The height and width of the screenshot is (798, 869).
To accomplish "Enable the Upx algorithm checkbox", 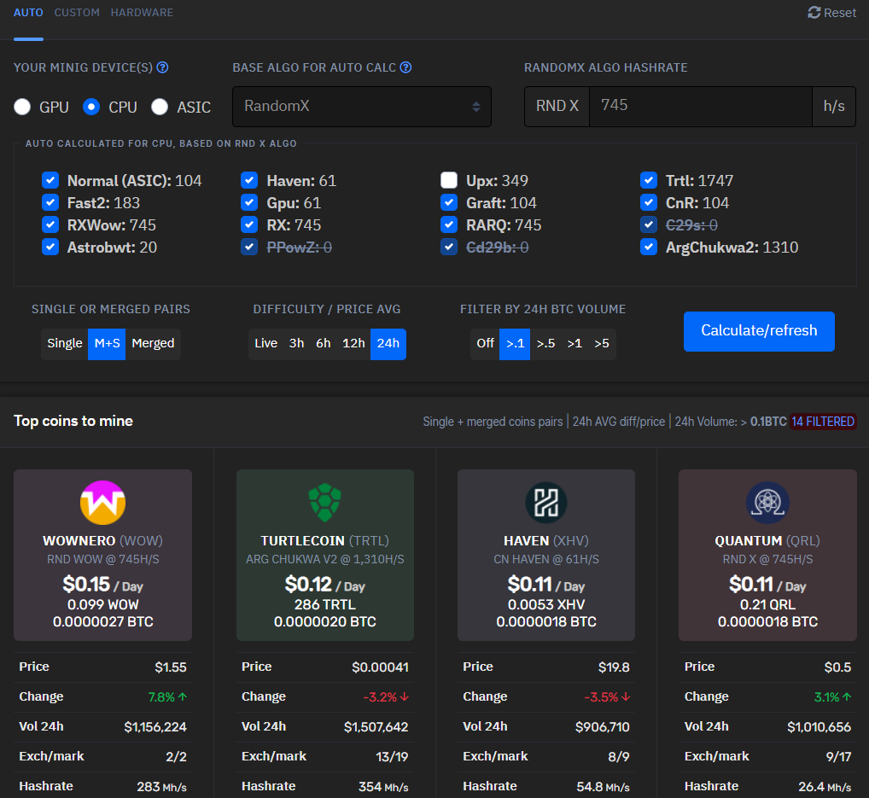I will coord(449,180).
